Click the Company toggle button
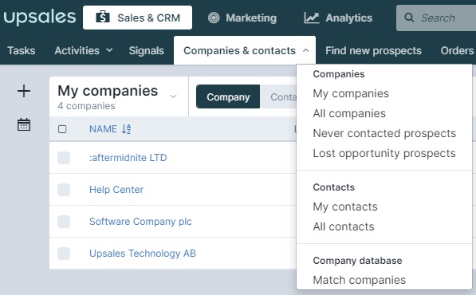Viewport: 476px width, 295px height. 228,96
